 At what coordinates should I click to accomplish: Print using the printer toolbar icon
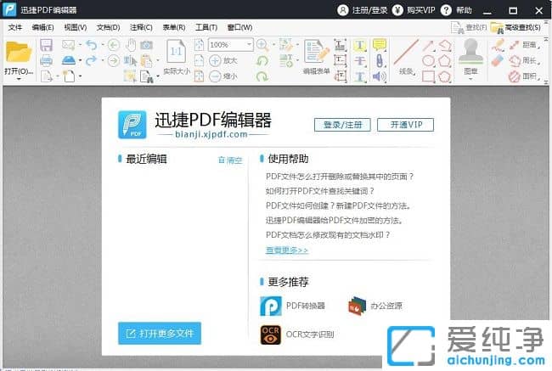coord(46,60)
